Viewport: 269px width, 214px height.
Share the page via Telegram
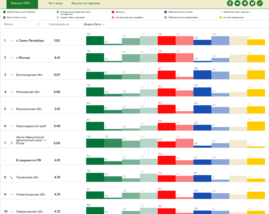click(x=245, y=3)
